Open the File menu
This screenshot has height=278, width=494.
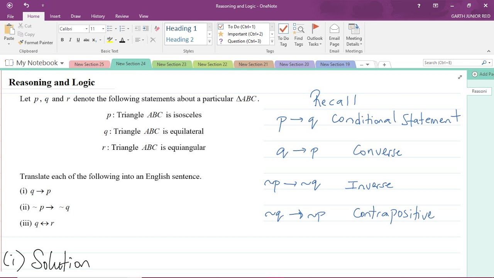tap(10, 16)
